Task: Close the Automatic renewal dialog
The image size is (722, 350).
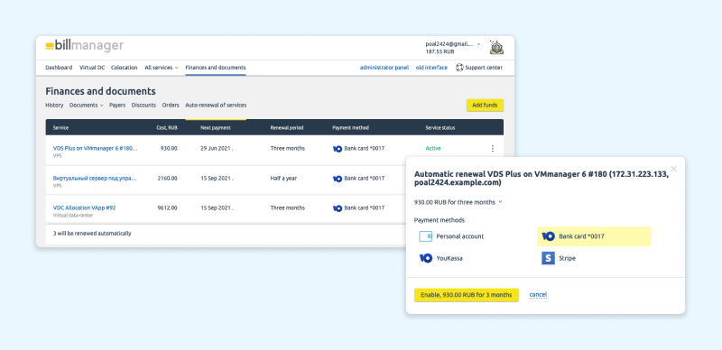Action: click(x=673, y=169)
